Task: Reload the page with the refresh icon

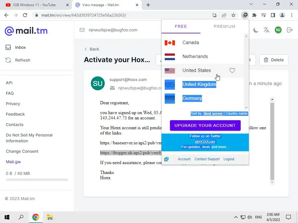Action: coord(25,15)
